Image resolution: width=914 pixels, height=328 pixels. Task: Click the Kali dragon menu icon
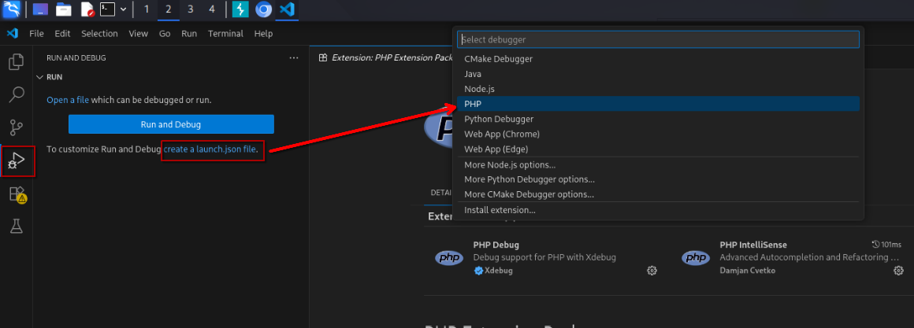tap(11, 9)
